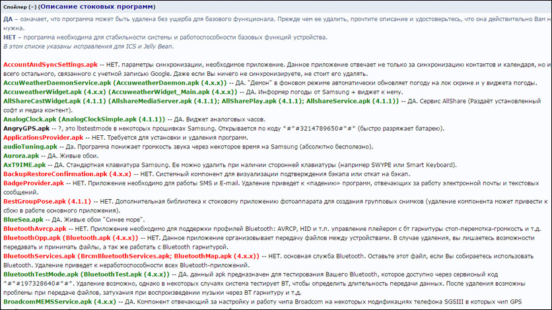Image resolution: width=552 pixels, height=310 pixels.
Task: Click the AllshareService.apk (4.1.1) name
Action: (350, 101)
